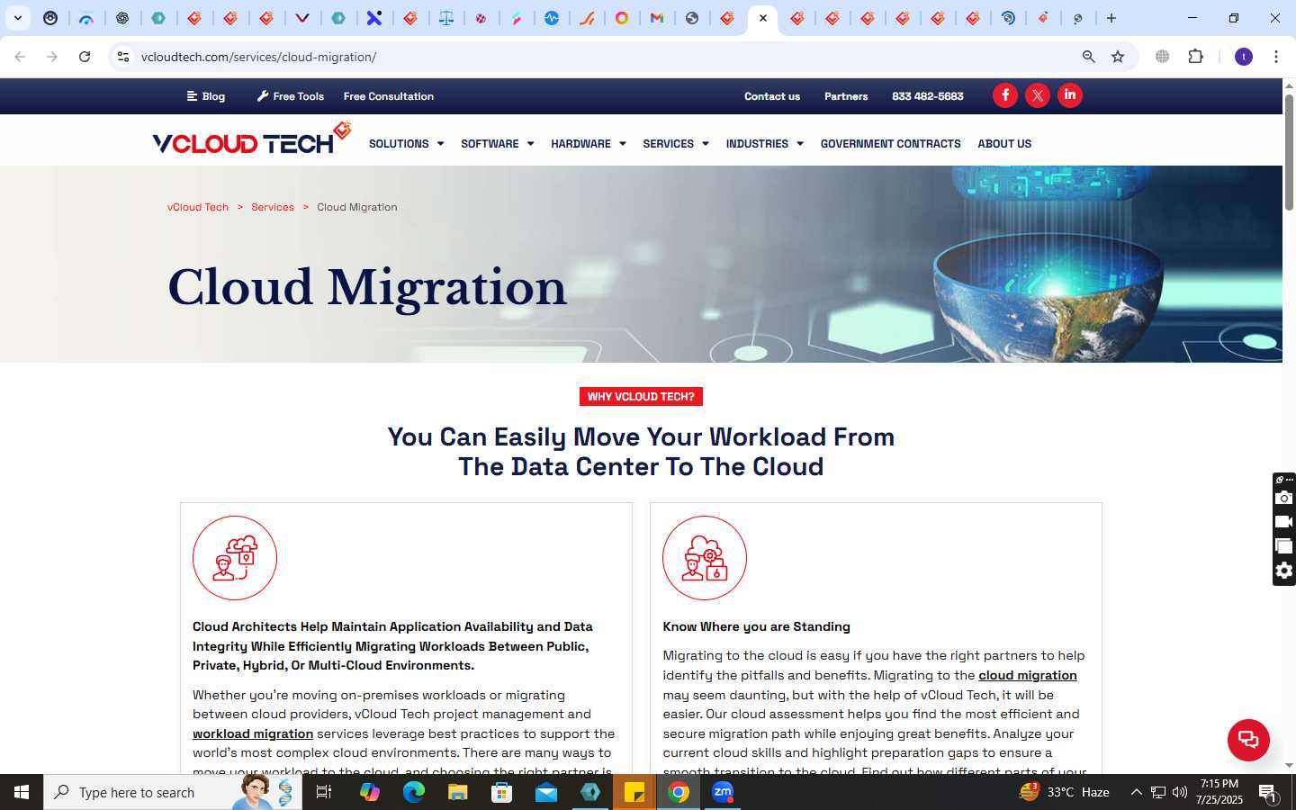This screenshot has height=810, width=1296.
Task: Click the volume icon in system tray
Action: [x=1180, y=792]
